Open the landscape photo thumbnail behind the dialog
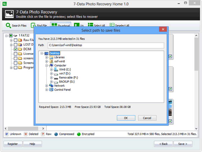202x152 pixels. [170, 108]
